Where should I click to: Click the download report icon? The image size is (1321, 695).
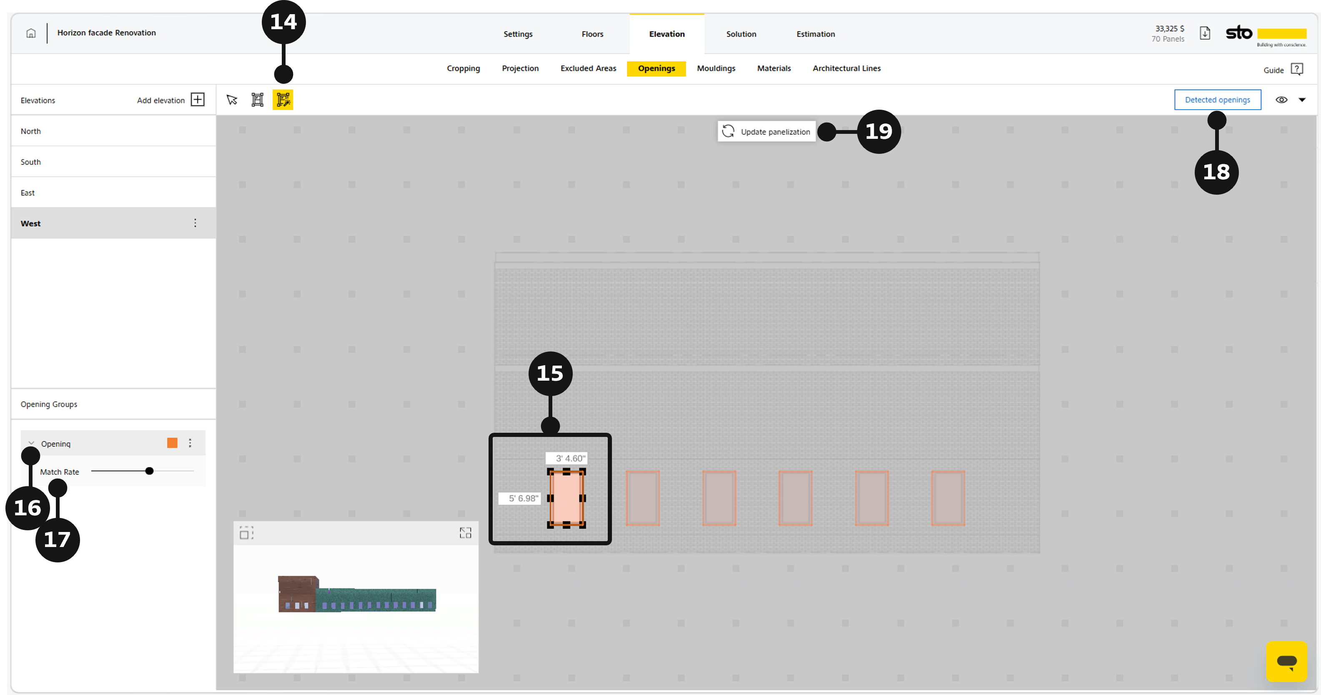pyautogui.click(x=1205, y=33)
